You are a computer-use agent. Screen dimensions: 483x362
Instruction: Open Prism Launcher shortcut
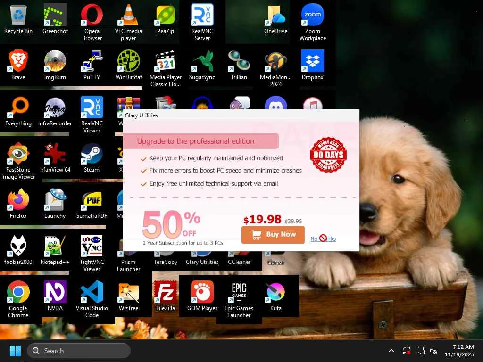click(128, 262)
